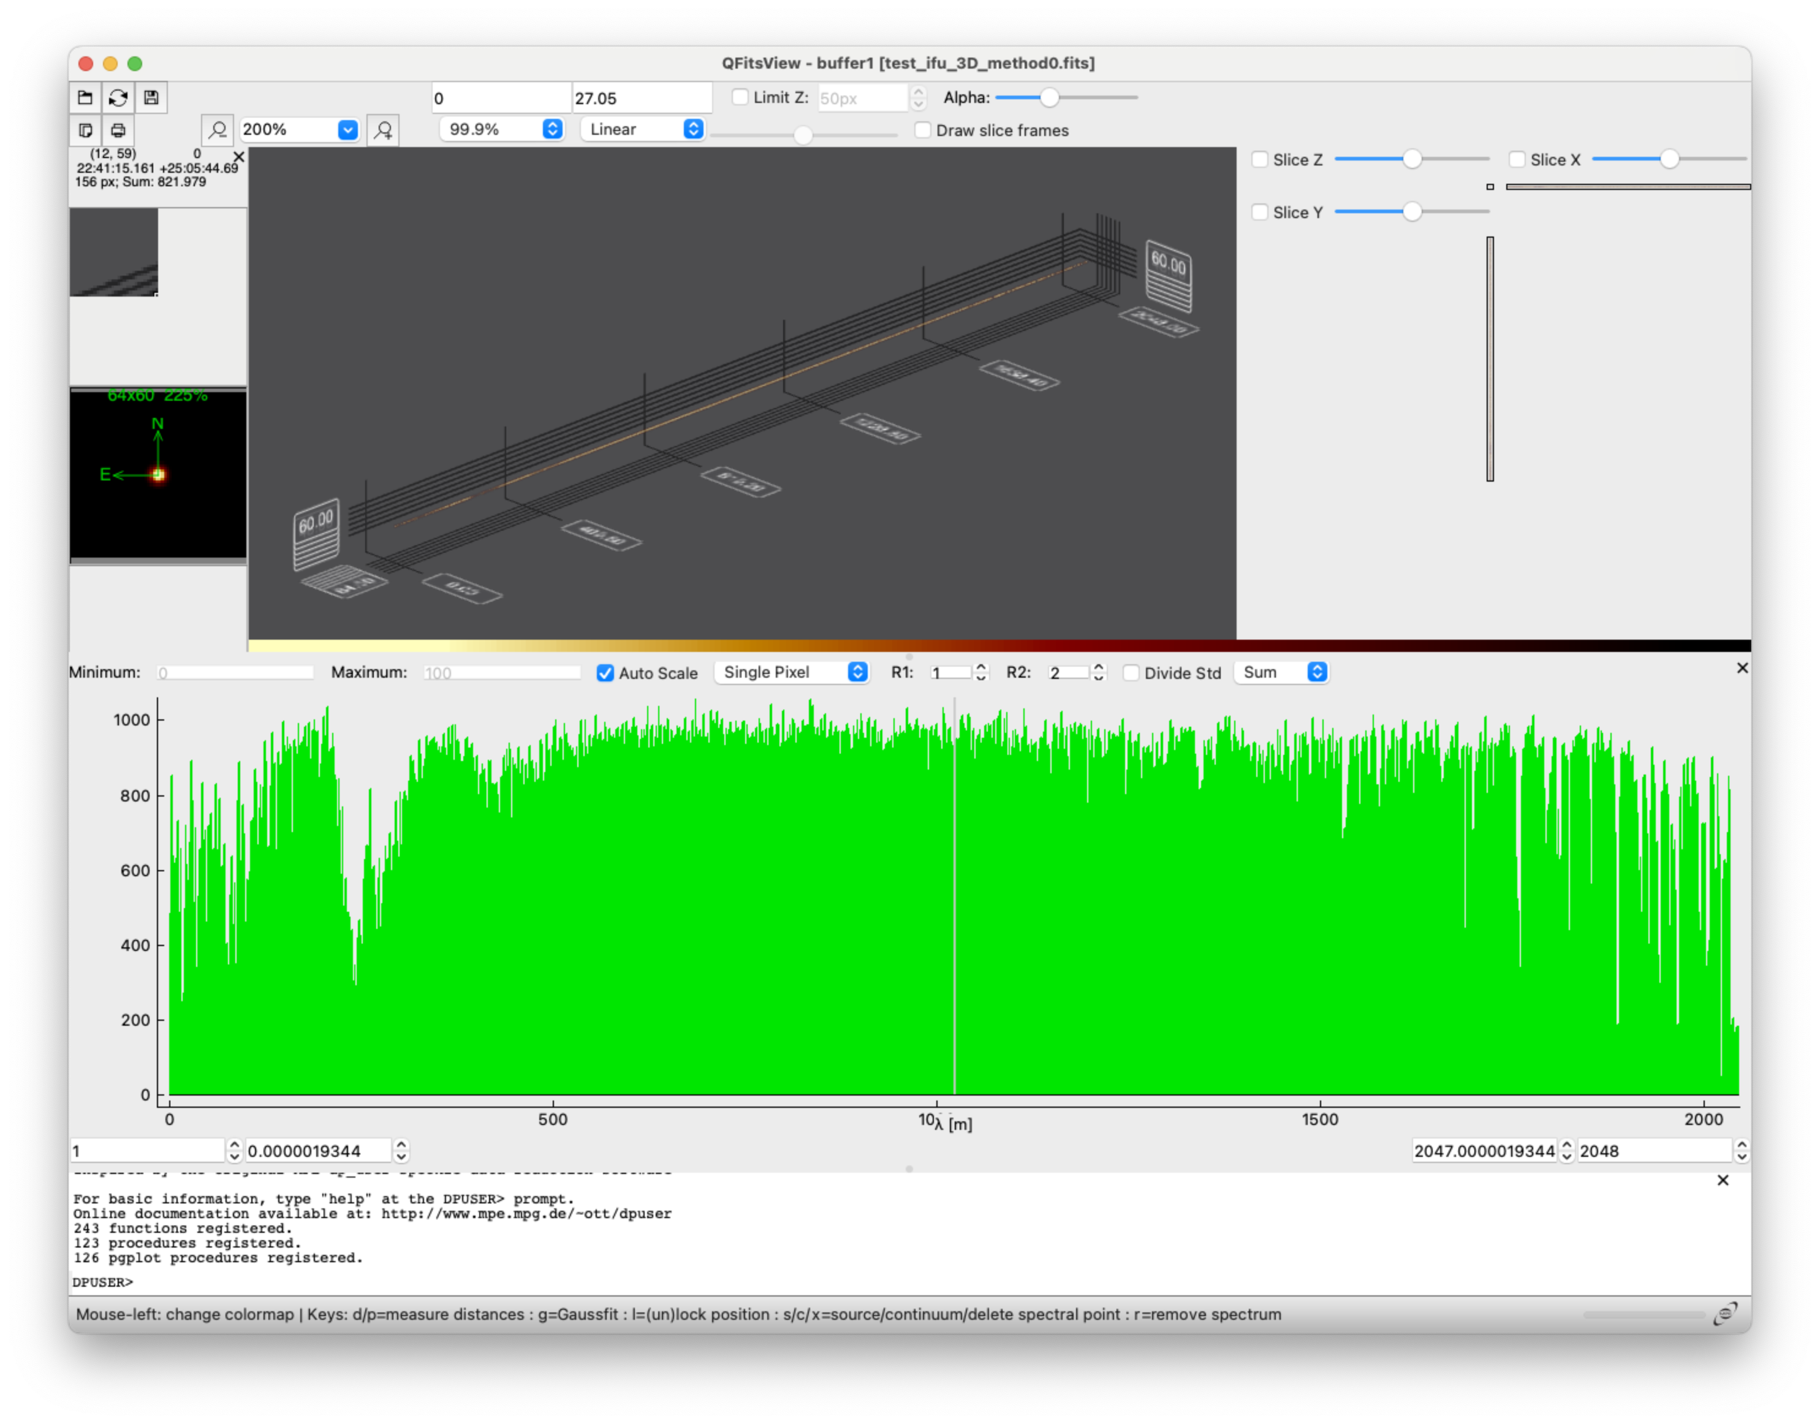
Task: Adjust the Alpha slider
Action: tap(1049, 97)
